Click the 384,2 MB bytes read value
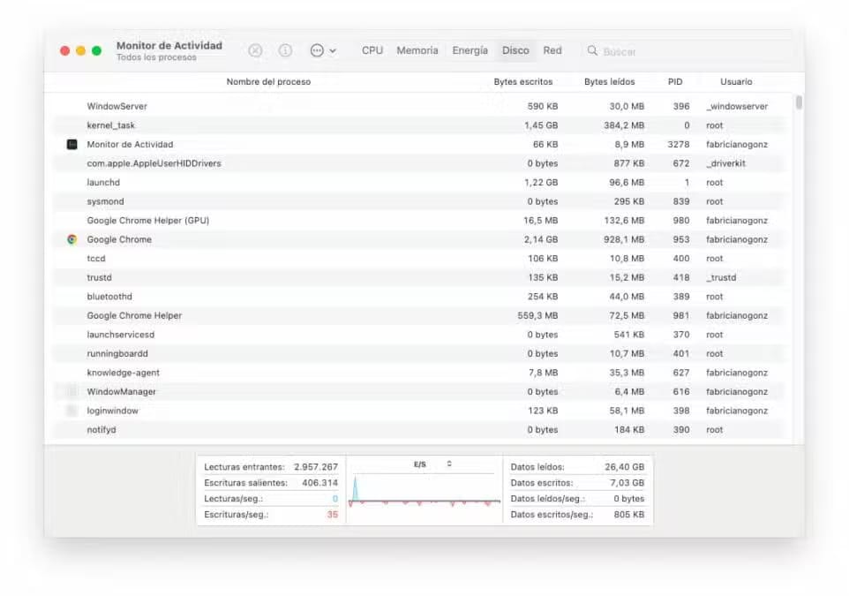This screenshot has width=849, height=596. coord(624,125)
